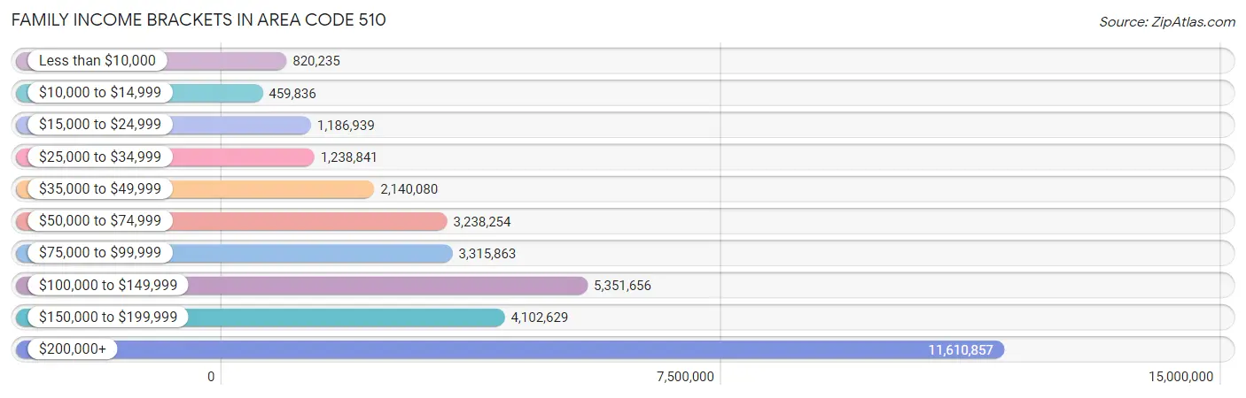Viewport: 1246px width, 398px height.
Task: Click the 2,140,080 value label
Action: coord(409,189)
